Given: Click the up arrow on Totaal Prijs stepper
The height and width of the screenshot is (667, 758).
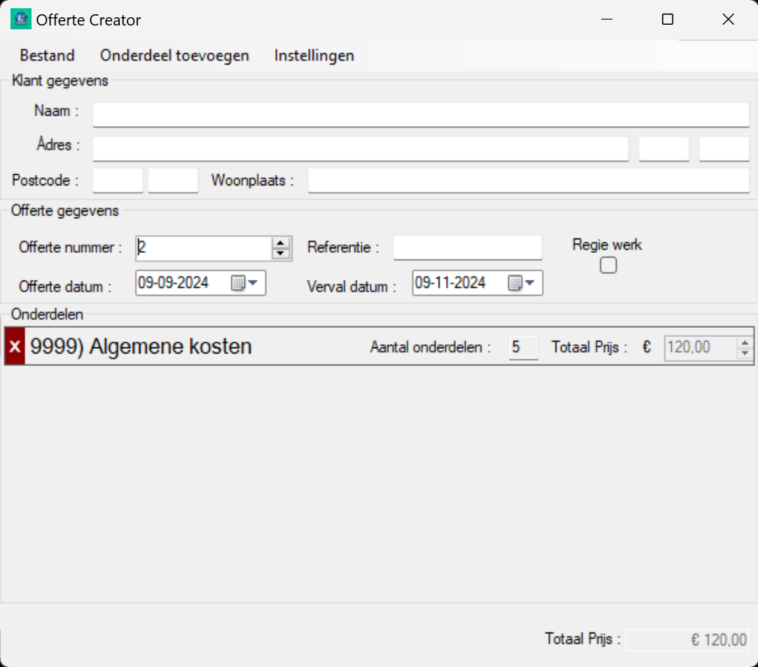Looking at the screenshot, I should click(744, 342).
